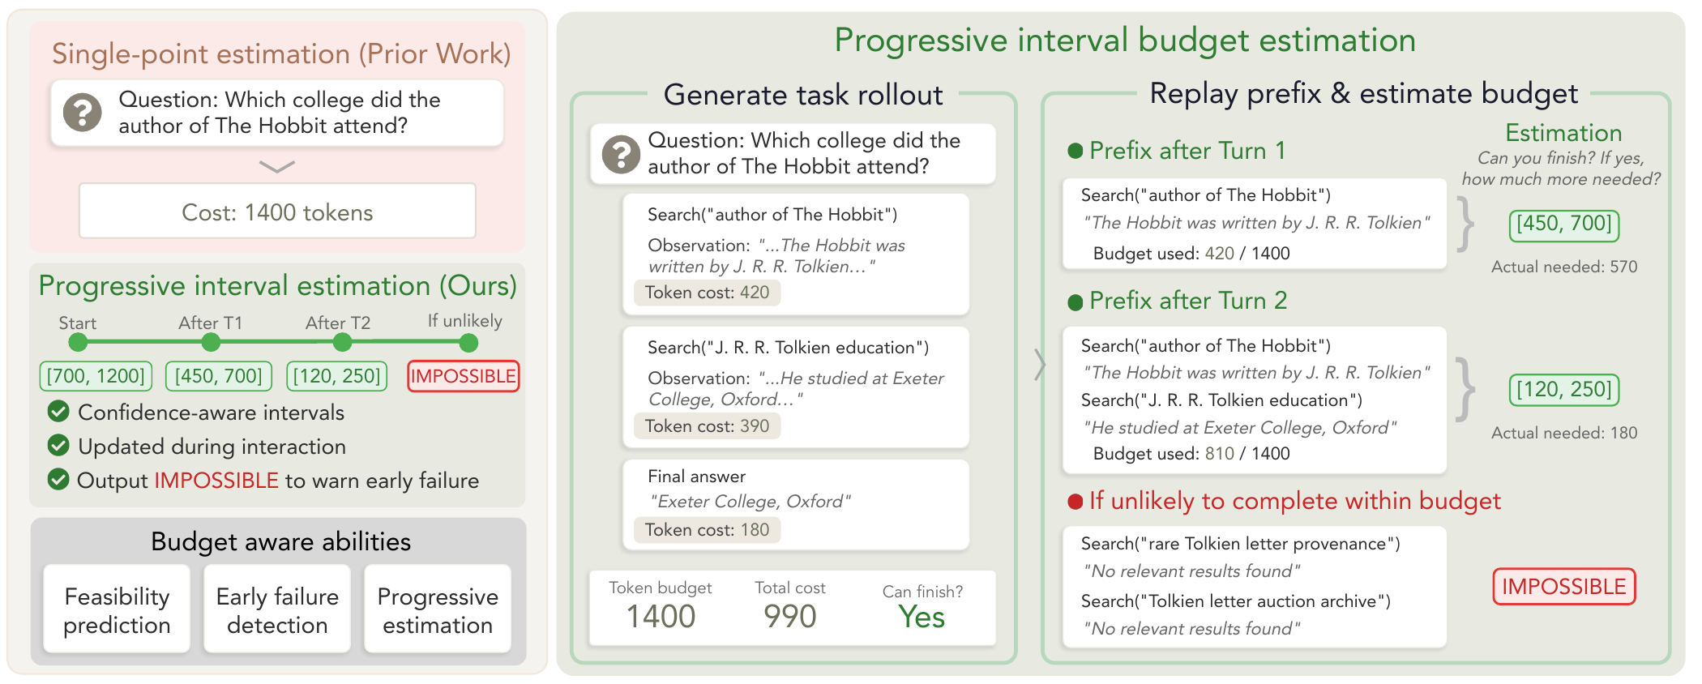Click the green bullet beside Prefix after Turn 1

click(1076, 151)
